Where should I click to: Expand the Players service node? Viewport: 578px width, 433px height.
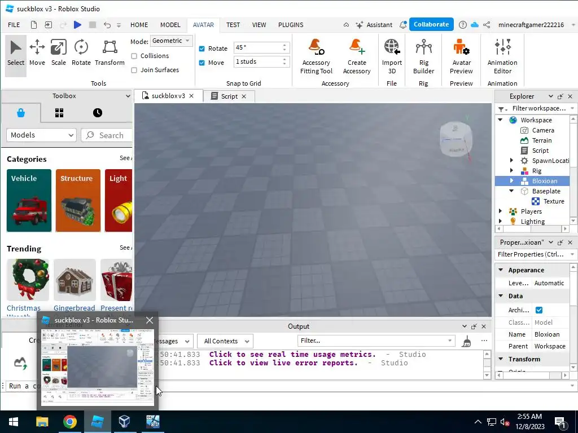coord(500,211)
